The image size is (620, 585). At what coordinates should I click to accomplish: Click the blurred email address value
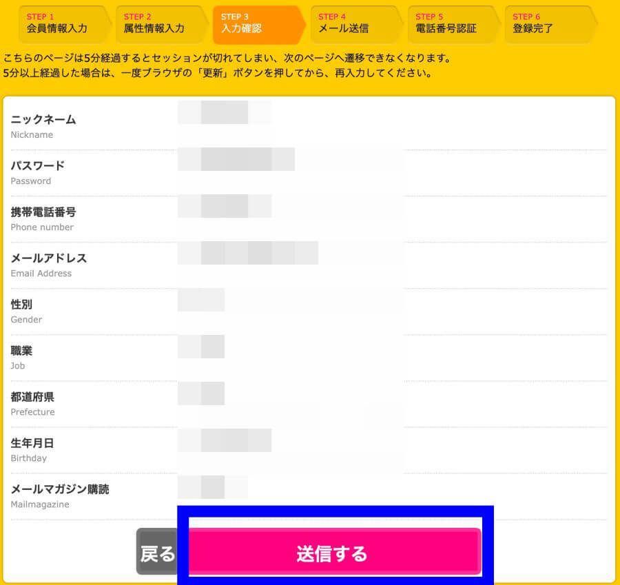point(248,253)
